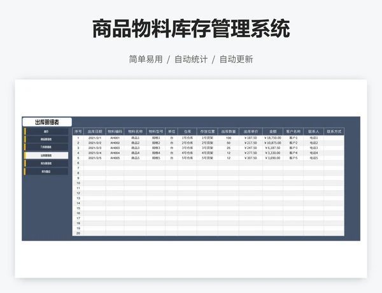This screenshot has height=293, width=382.
Task: Select the 仓库 column header
Action: 187,132
